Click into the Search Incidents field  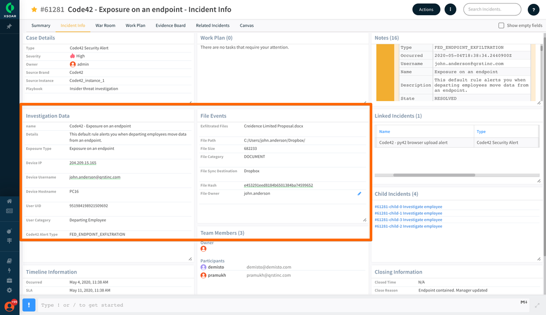pos(492,9)
